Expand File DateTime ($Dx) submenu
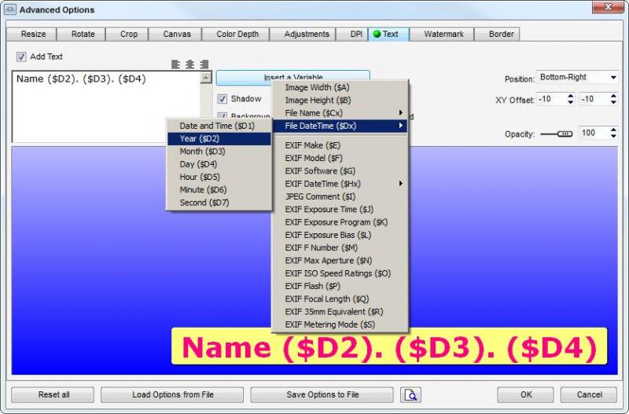The width and height of the screenshot is (629, 414). 340,126
